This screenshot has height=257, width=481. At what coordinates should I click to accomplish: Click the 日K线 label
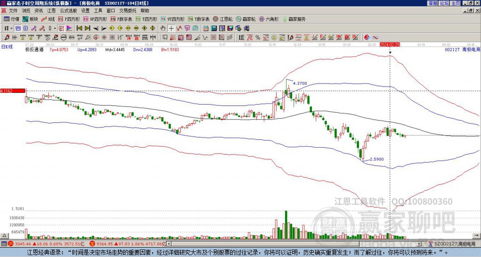tap(7, 47)
